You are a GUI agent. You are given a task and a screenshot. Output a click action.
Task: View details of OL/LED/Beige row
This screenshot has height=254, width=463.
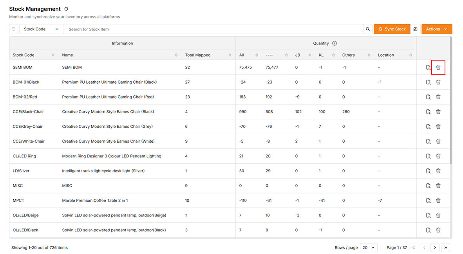pos(428,215)
